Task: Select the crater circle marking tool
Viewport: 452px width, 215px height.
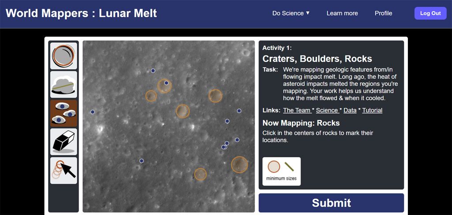Action: point(64,56)
